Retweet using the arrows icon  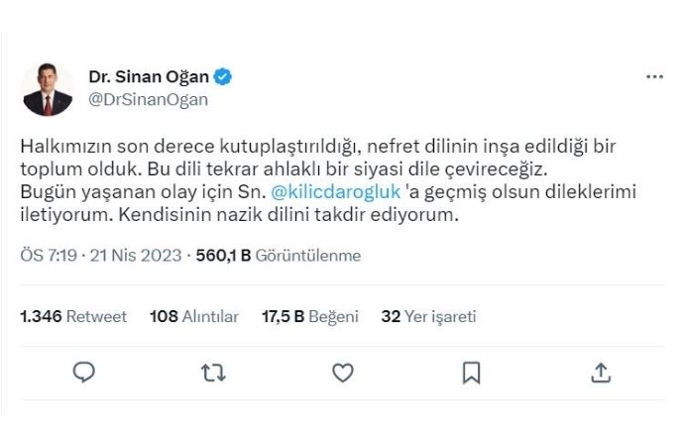click(x=213, y=373)
